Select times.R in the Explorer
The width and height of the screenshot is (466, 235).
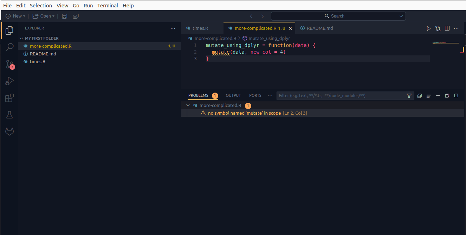point(38,61)
